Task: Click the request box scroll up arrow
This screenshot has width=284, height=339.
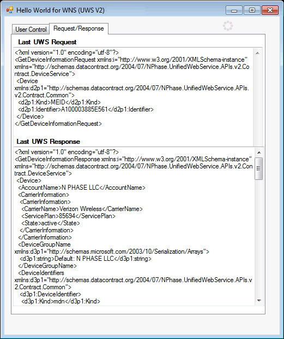Action: pyautogui.click(x=257, y=53)
